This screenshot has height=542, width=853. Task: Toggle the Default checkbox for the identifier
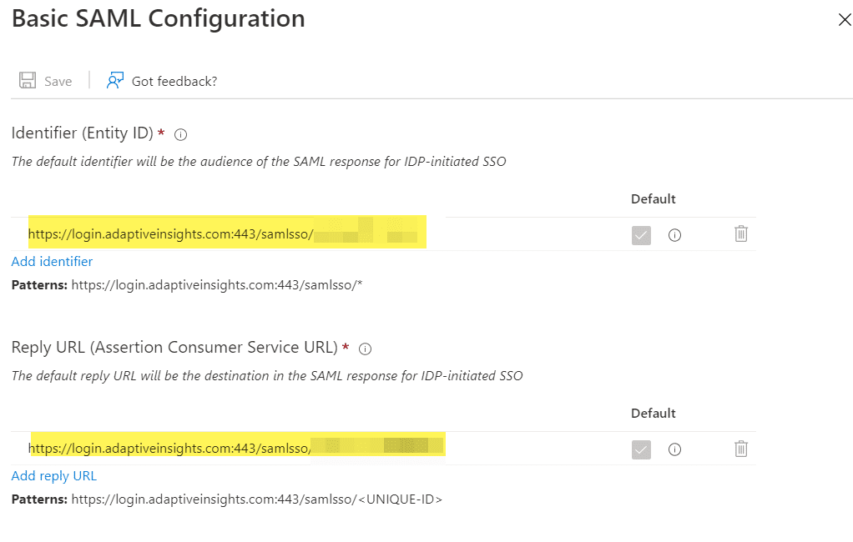click(x=641, y=235)
